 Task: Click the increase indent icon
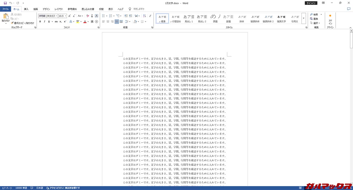[x=130, y=16]
